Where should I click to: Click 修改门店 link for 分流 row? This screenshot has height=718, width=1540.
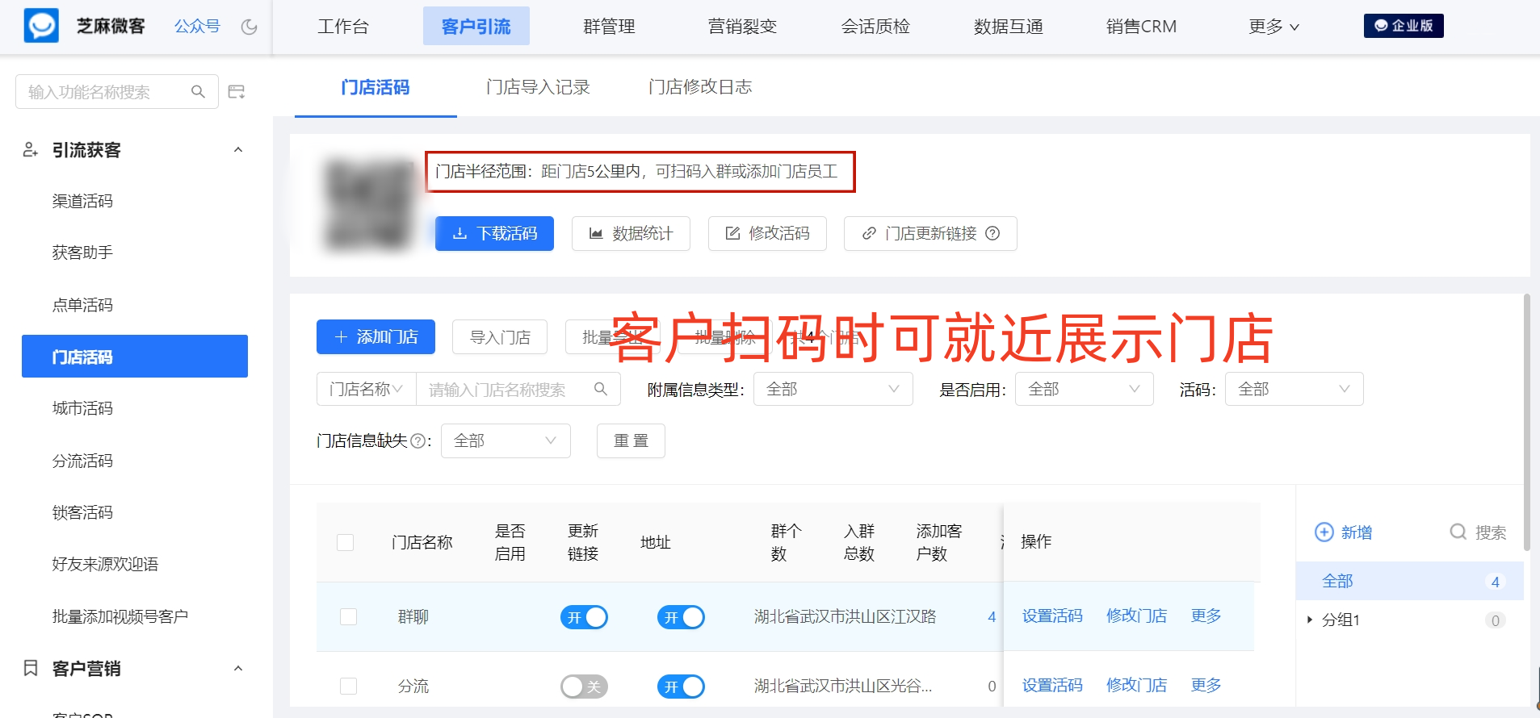(1136, 685)
